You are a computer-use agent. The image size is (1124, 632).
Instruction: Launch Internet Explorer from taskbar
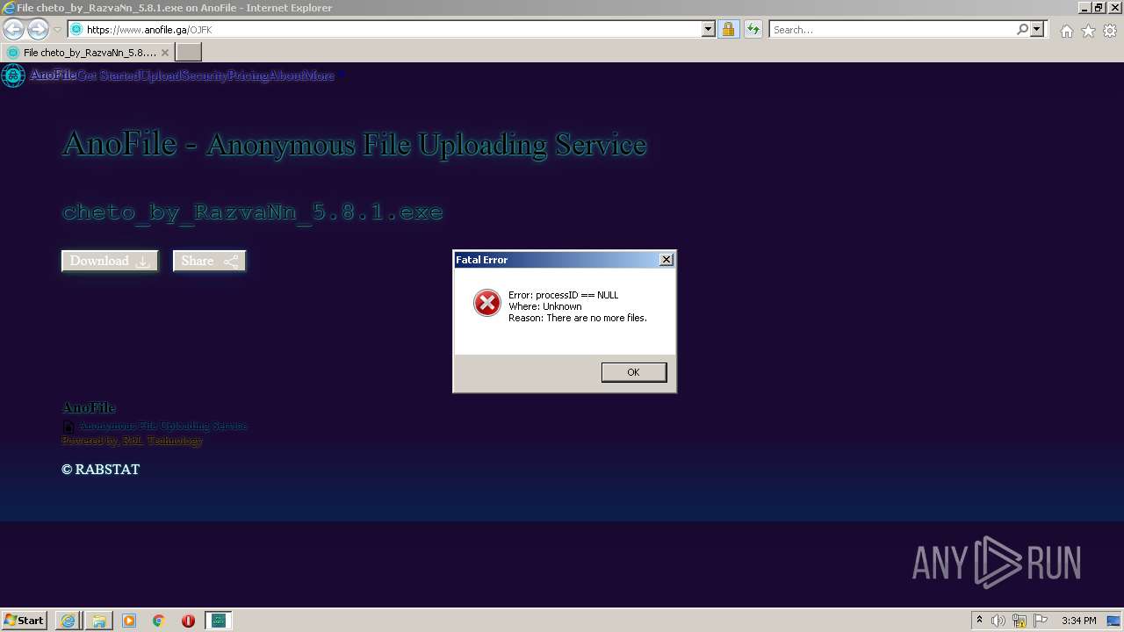(x=68, y=621)
